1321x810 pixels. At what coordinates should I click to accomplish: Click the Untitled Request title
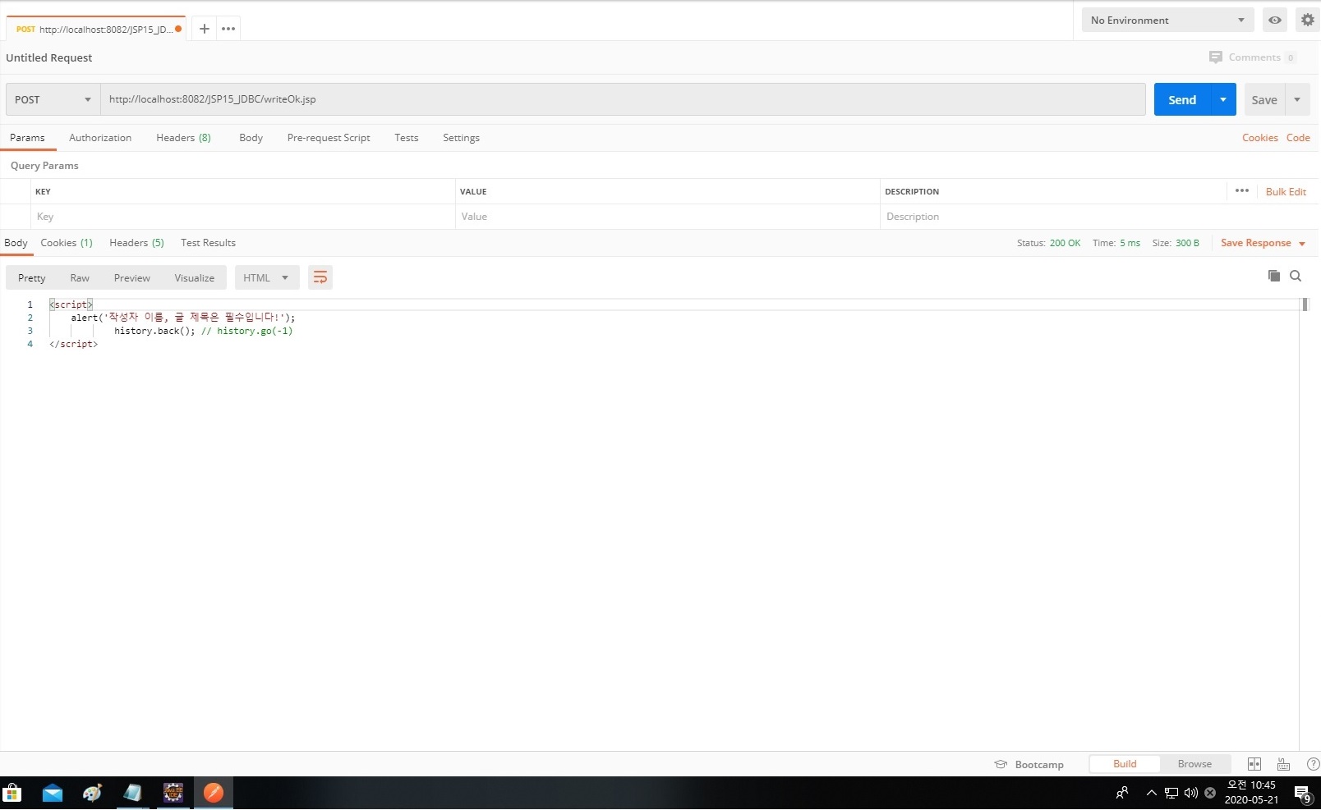(x=49, y=57)
